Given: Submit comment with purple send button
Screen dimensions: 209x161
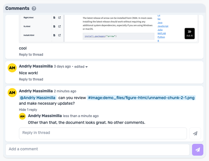Looking at the screenshot, I should 197,150.
